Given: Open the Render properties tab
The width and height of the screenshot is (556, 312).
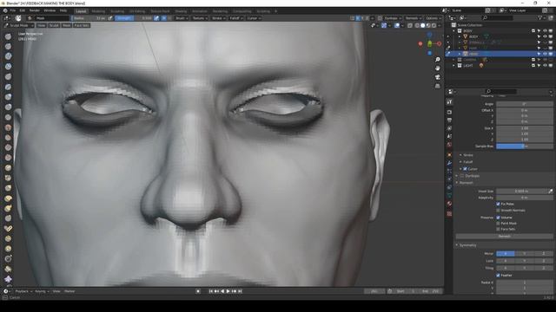Looking at the screenshot, I should (x=449, y=112).
